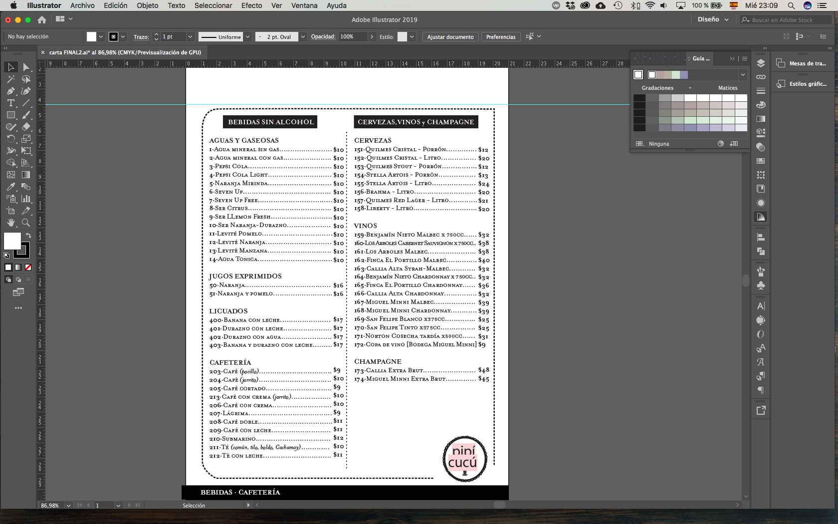Screen dimensions: 838x524
Task: Select the Line Segment tool
Action: (x=26, y=103)
